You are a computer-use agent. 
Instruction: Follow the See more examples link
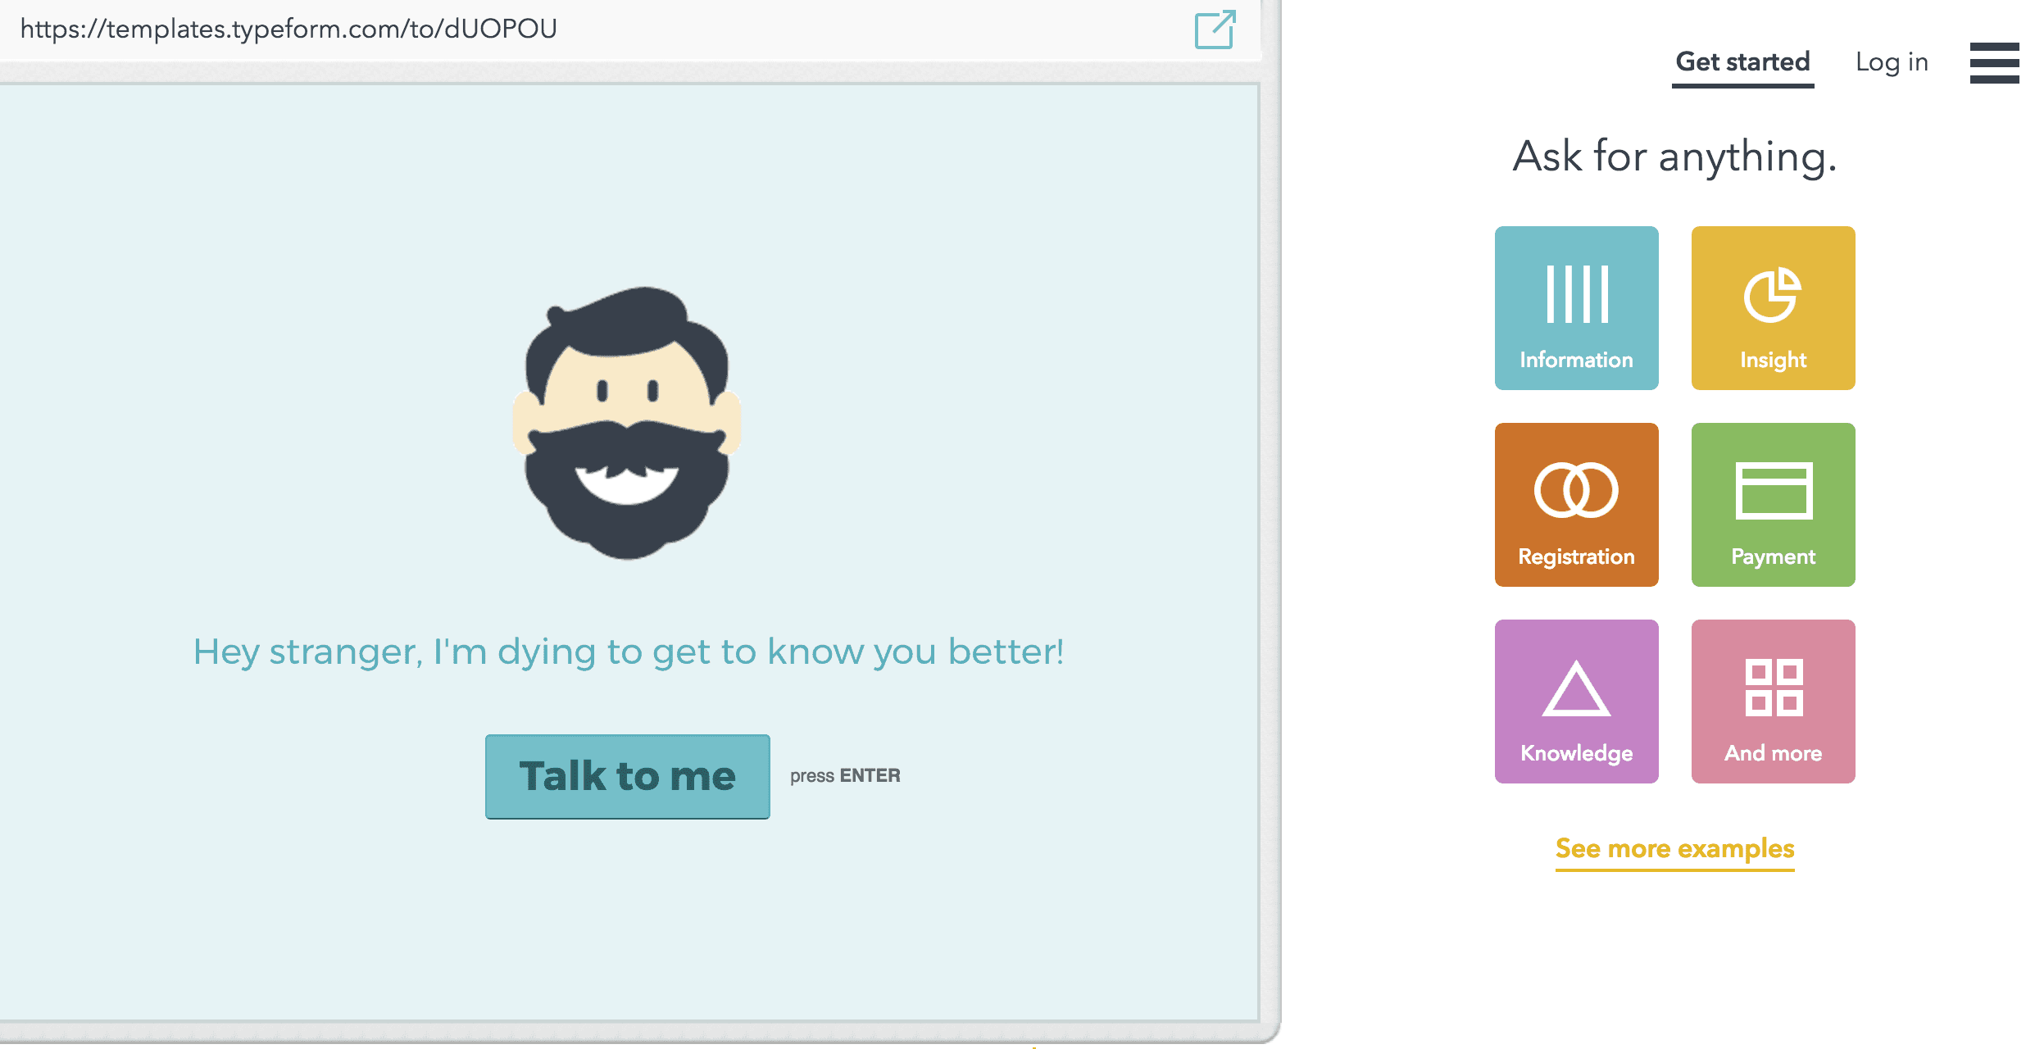click(1674, 848)
